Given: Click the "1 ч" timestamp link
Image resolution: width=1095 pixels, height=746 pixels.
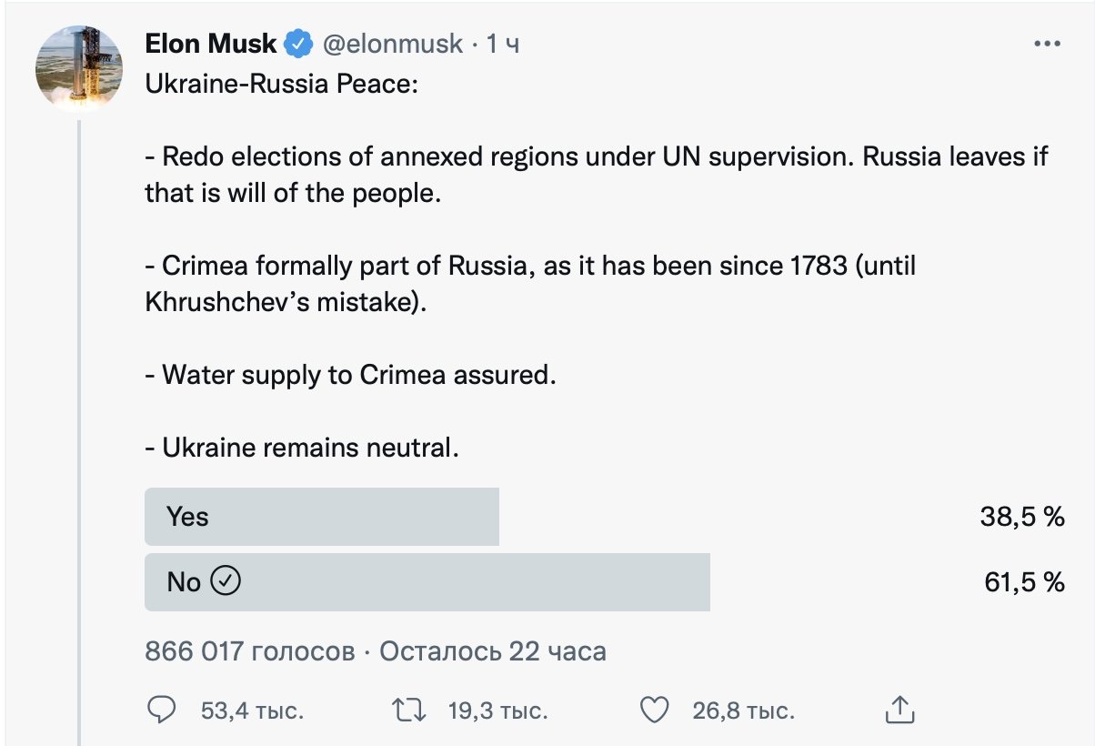Looking at the screenshot, I should [x=503, y=43].
